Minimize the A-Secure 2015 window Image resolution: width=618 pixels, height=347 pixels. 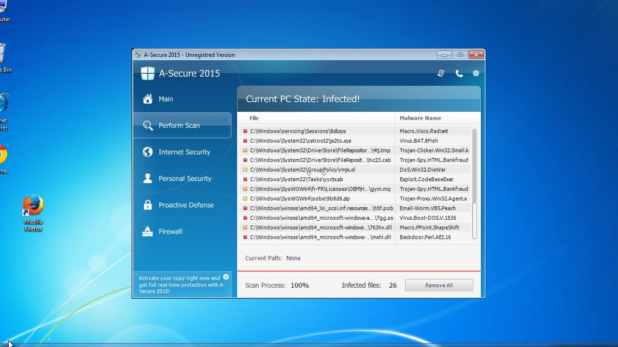444,55
